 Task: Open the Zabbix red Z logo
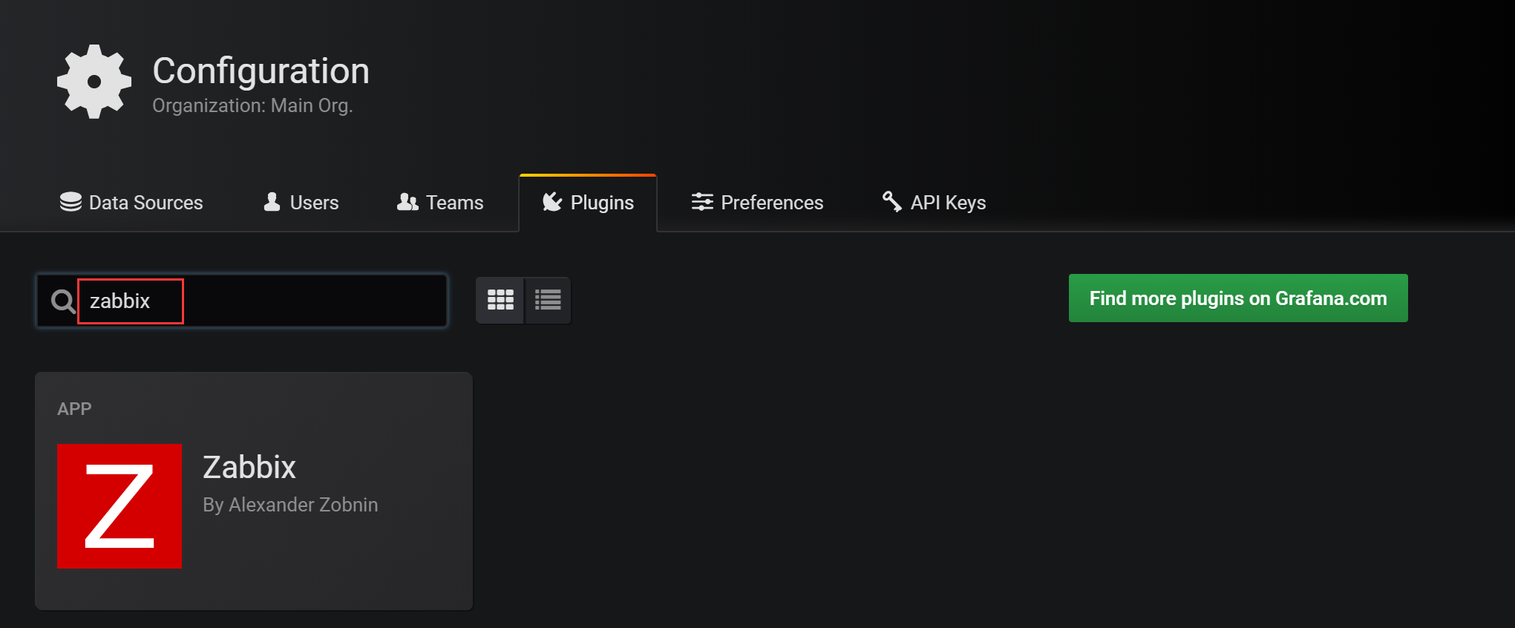(120, 506)
